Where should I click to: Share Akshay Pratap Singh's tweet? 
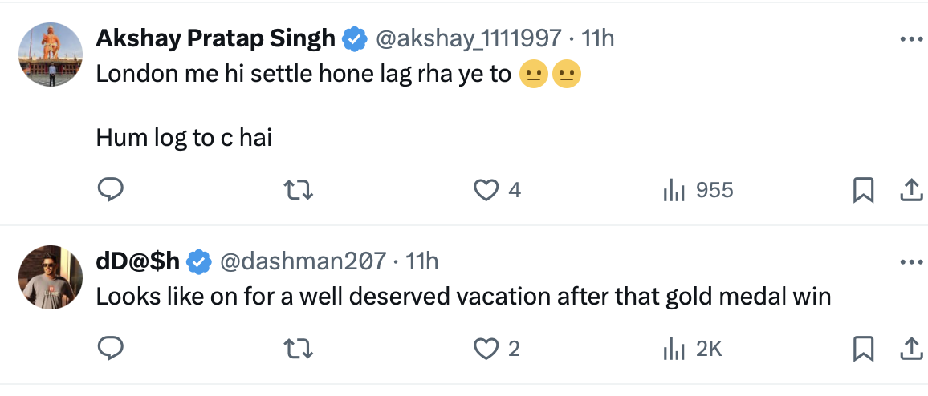[910, 190]
